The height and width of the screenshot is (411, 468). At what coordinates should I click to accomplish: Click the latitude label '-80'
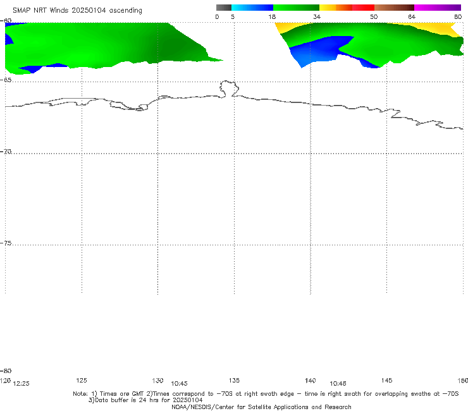tap(6, 371)
